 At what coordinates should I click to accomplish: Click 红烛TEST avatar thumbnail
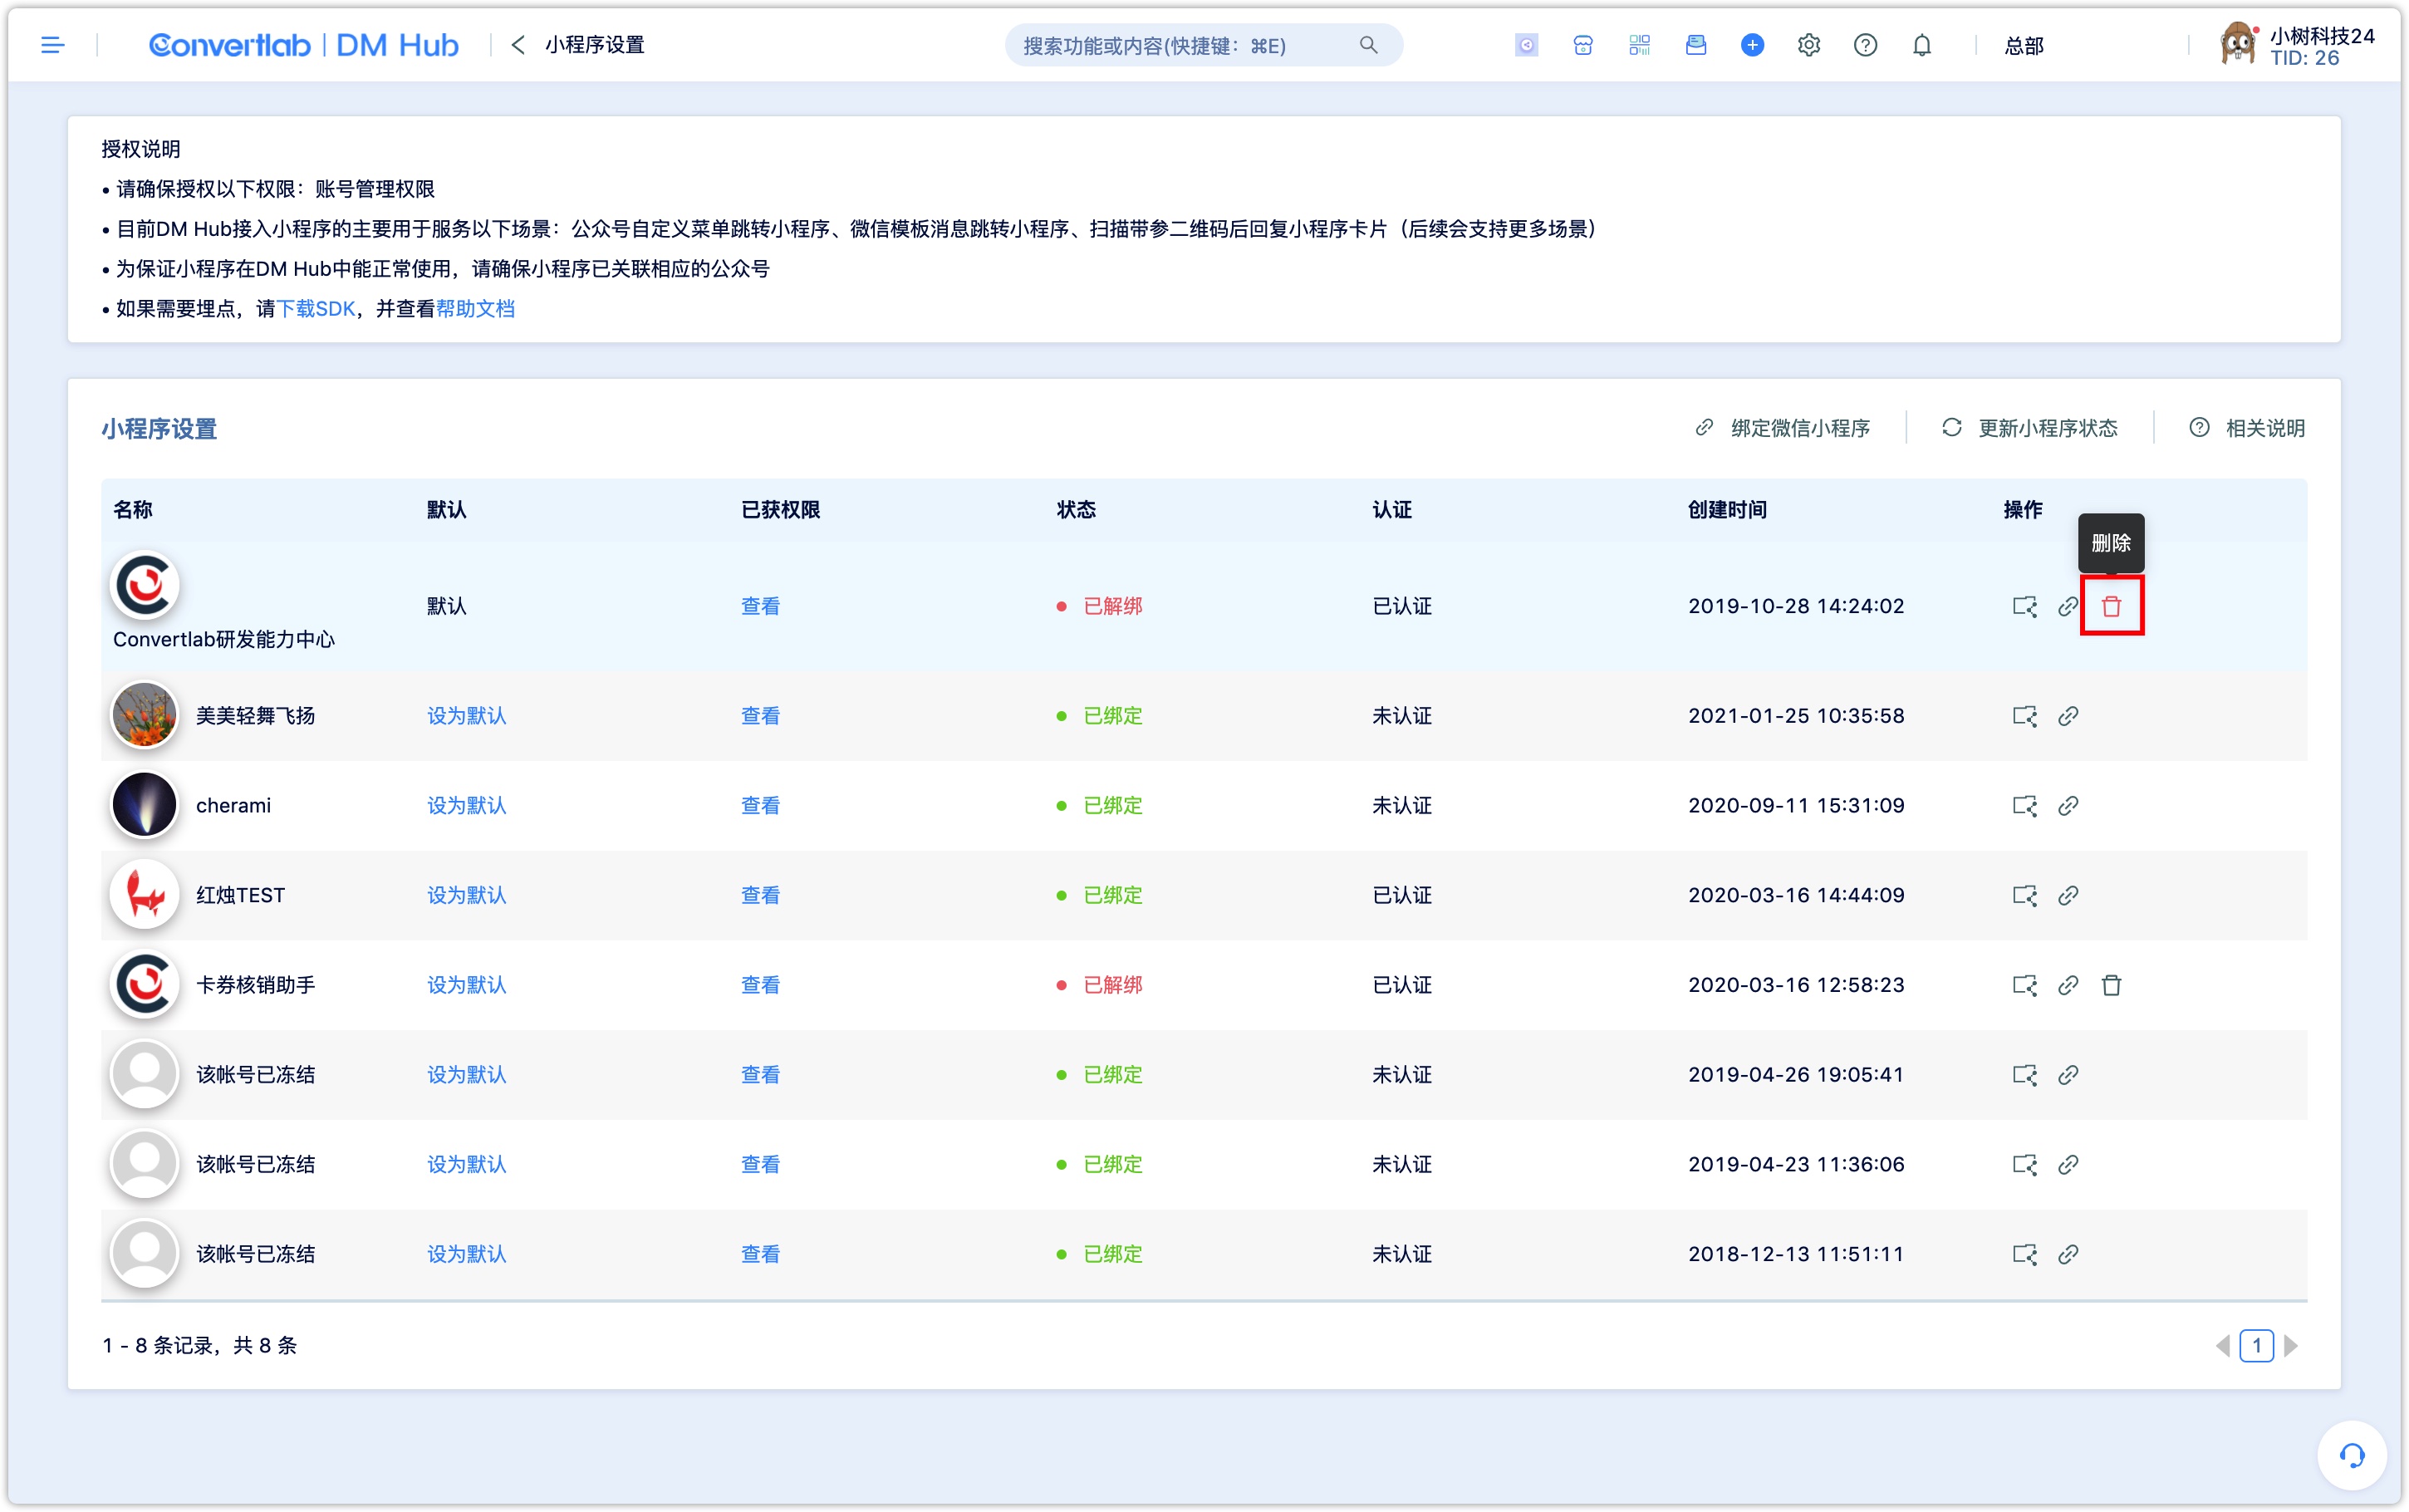145,894
